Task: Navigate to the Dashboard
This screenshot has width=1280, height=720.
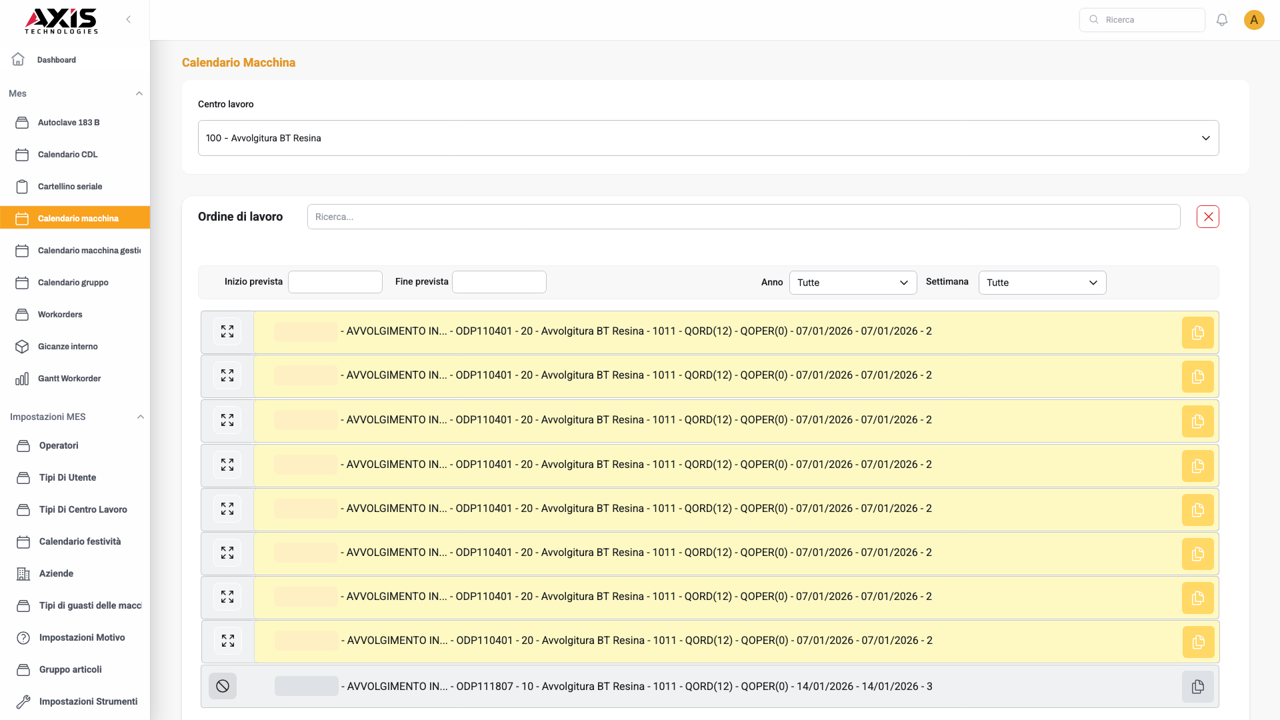Action: point(56,60)
